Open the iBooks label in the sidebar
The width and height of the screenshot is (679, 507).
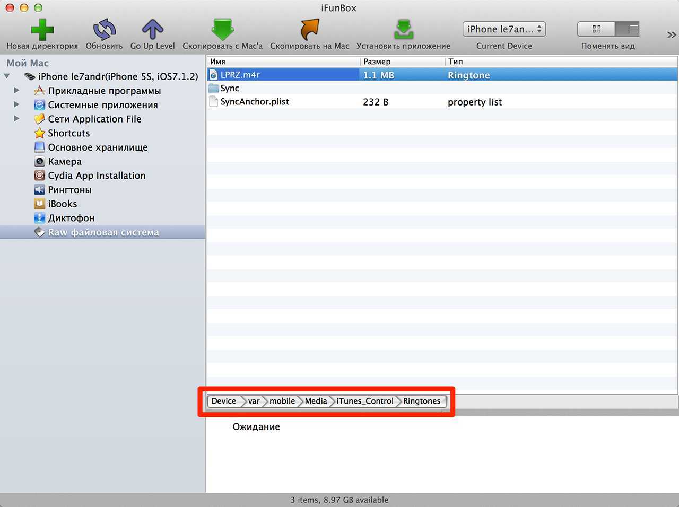[x=63, y=204]
